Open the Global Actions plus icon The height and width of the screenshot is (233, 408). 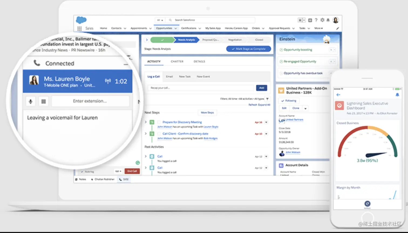(310, 20)
